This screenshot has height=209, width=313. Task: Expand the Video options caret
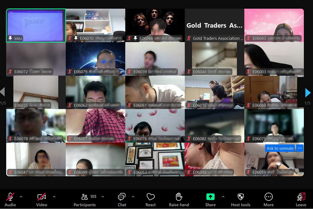(54, 196)
